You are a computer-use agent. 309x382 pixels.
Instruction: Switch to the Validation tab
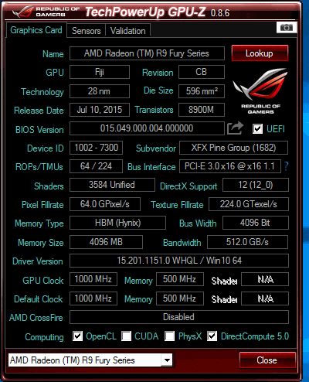point(128,31)
